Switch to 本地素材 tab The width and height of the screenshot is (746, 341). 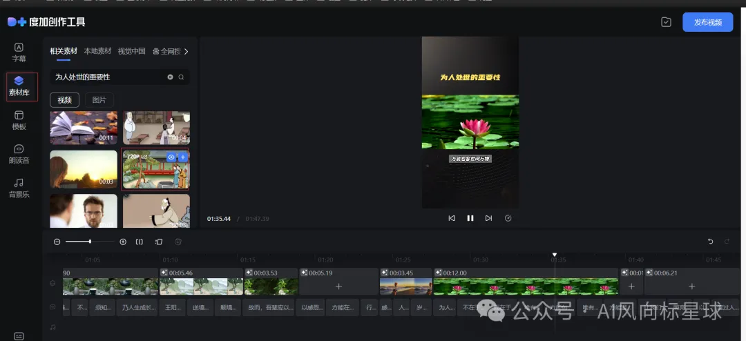pos(97,51)
